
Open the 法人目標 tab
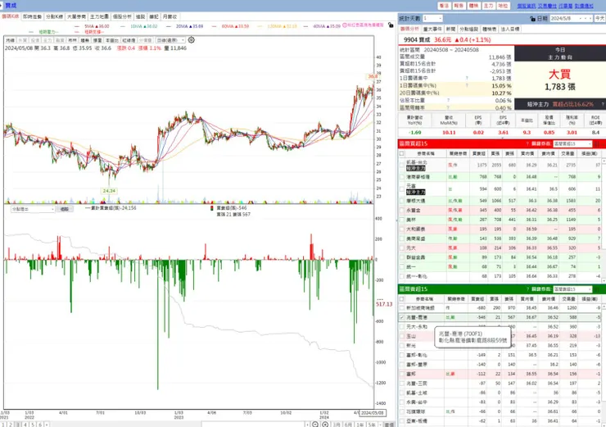point(510,29)
